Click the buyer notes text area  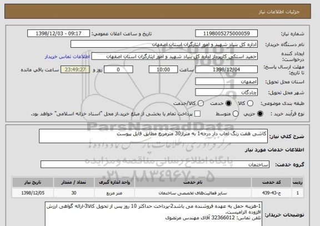[x=153, y=214]
